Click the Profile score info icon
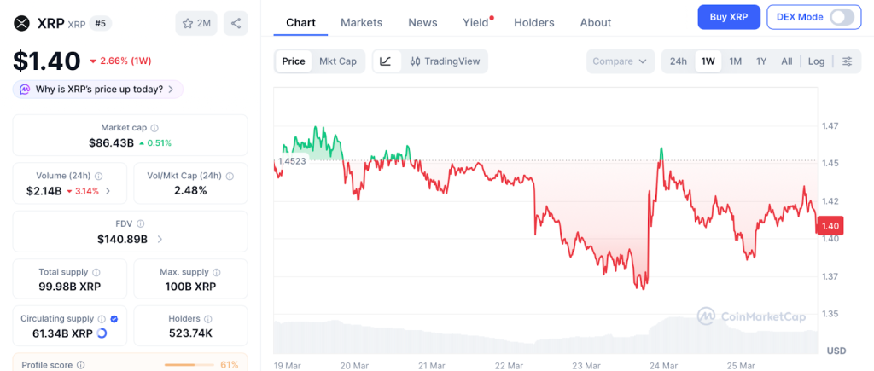This screenshot has height=371, width=874. point(81,365)
